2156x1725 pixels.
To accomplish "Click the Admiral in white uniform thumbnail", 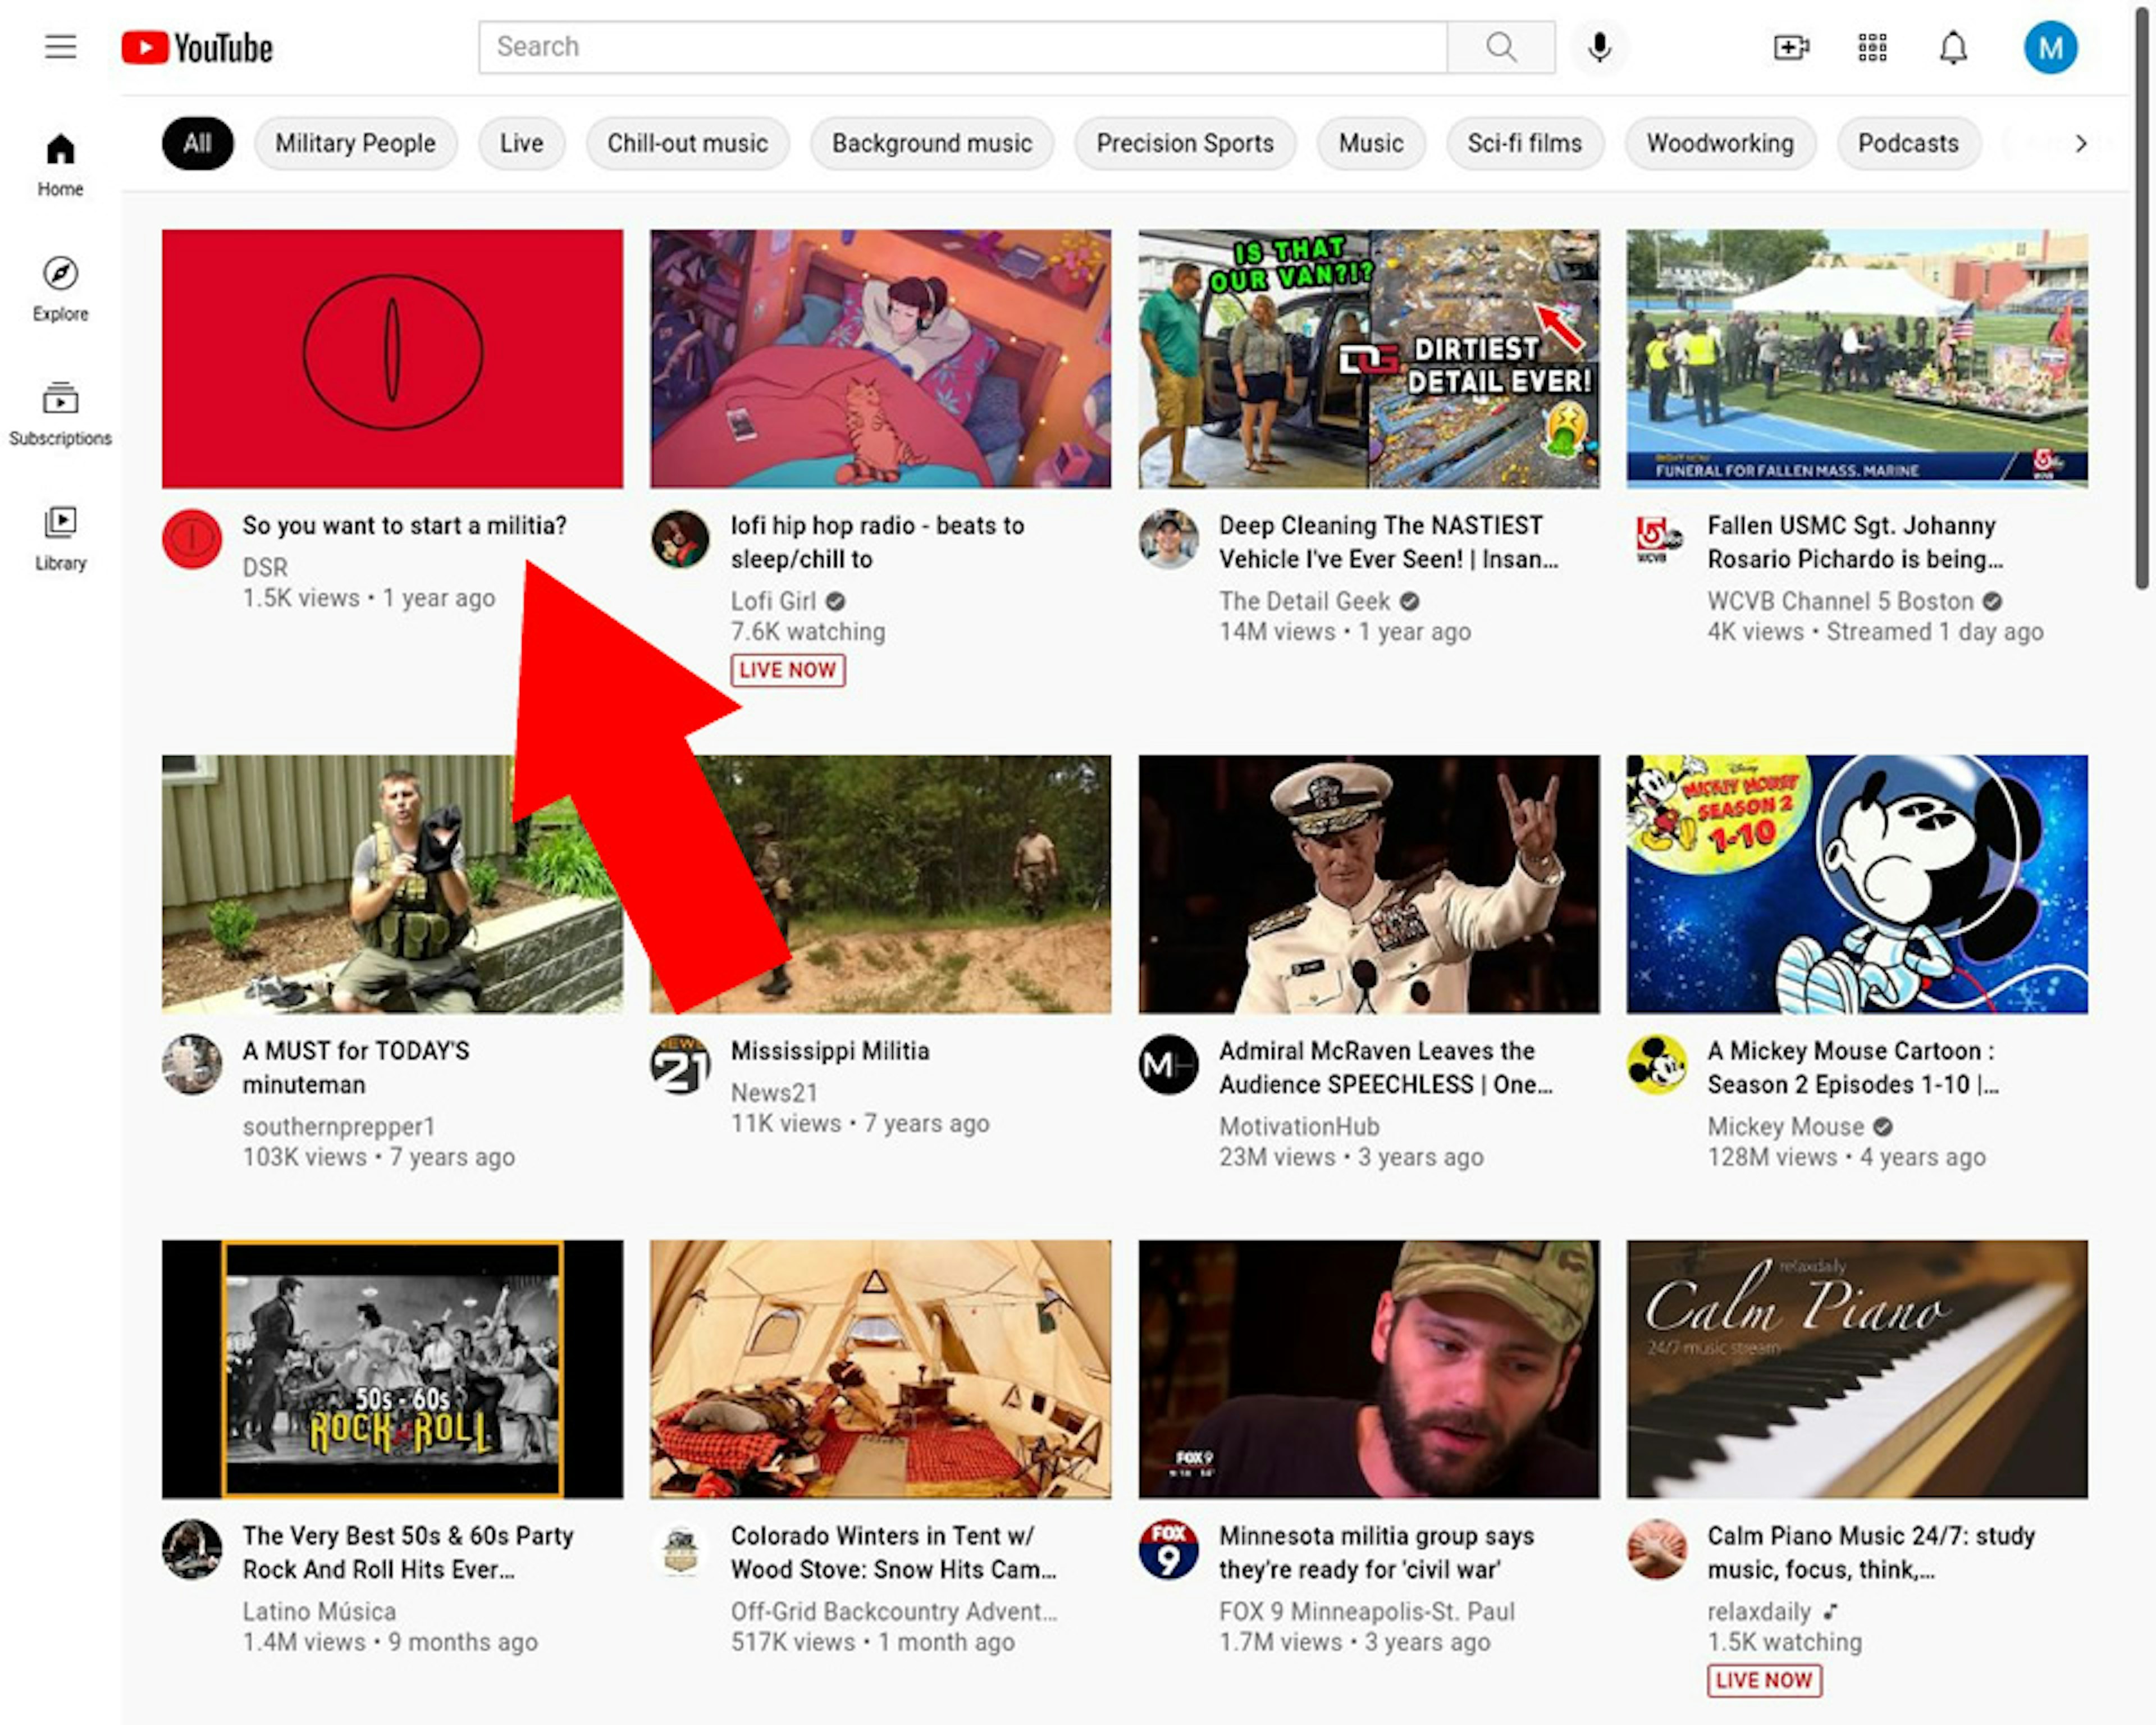I will [1368, 884].
